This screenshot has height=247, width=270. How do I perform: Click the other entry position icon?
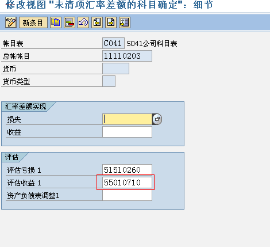pyautogui.click(x=125, y=22)
